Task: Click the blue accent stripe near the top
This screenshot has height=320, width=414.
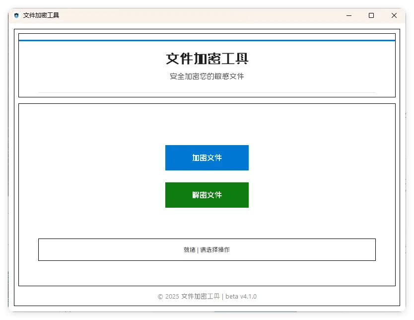Action: pyautogui.click(x=207, y=38)
